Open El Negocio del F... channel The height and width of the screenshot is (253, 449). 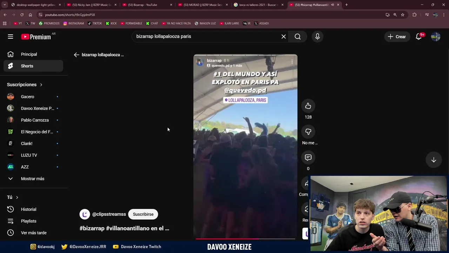coord(33,132)
